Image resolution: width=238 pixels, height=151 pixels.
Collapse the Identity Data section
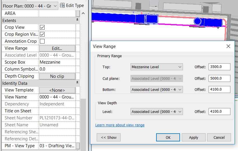77,82
